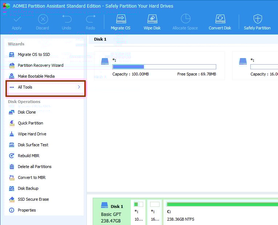Click Safely Partition shield icon
278x225 pixels.
point(258,19)
